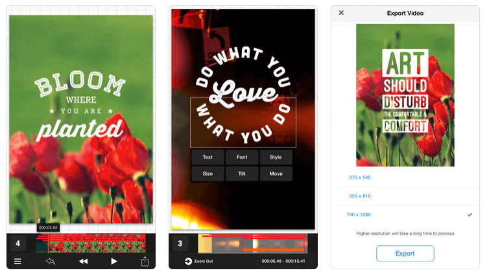The height and width of the screenshot is (277, 489).
Task: Click the Export button
Action: [405, 253]
